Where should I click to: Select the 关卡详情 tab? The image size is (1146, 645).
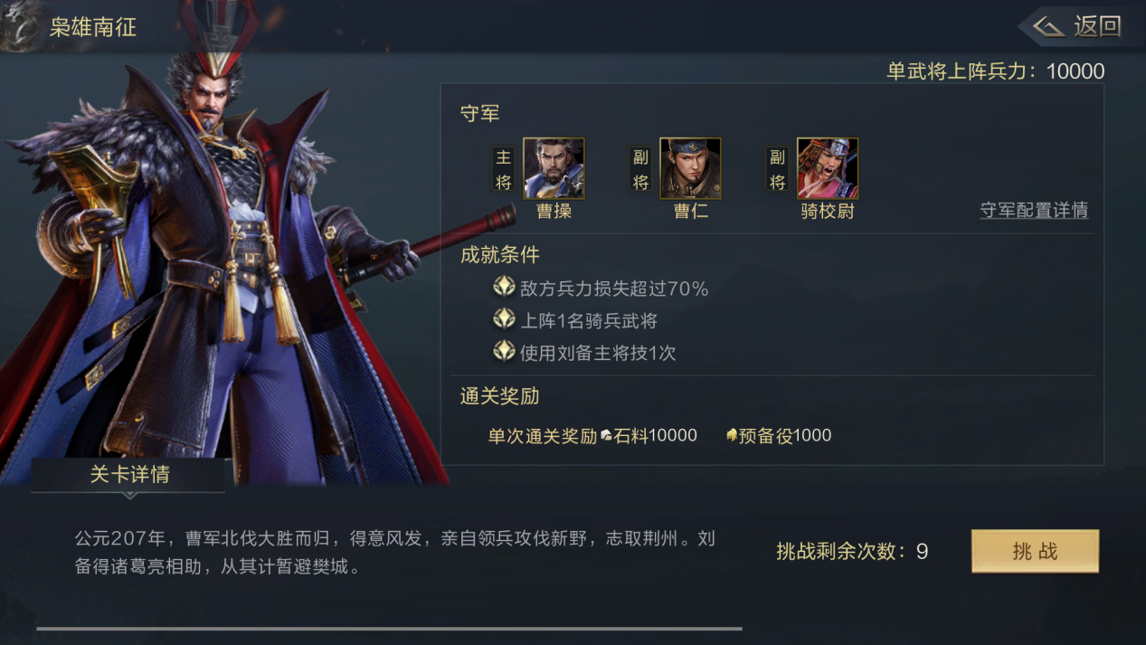(128, 475)
